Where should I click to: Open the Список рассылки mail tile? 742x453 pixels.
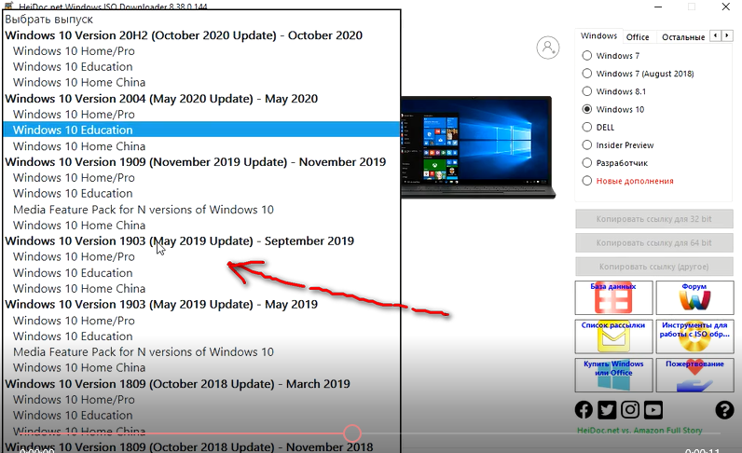click(613, 336)
